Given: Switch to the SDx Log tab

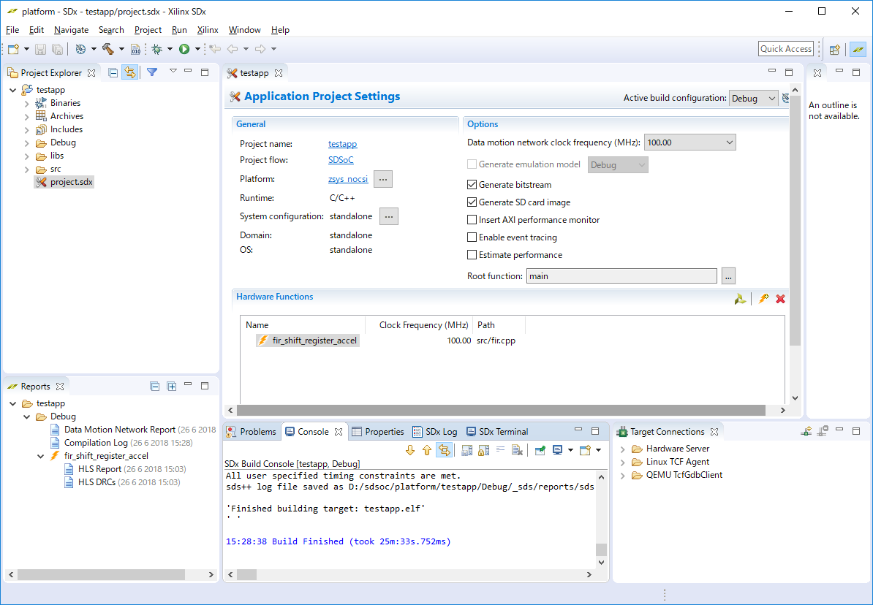Looking at the screenshot, I should tap(436, 432).
